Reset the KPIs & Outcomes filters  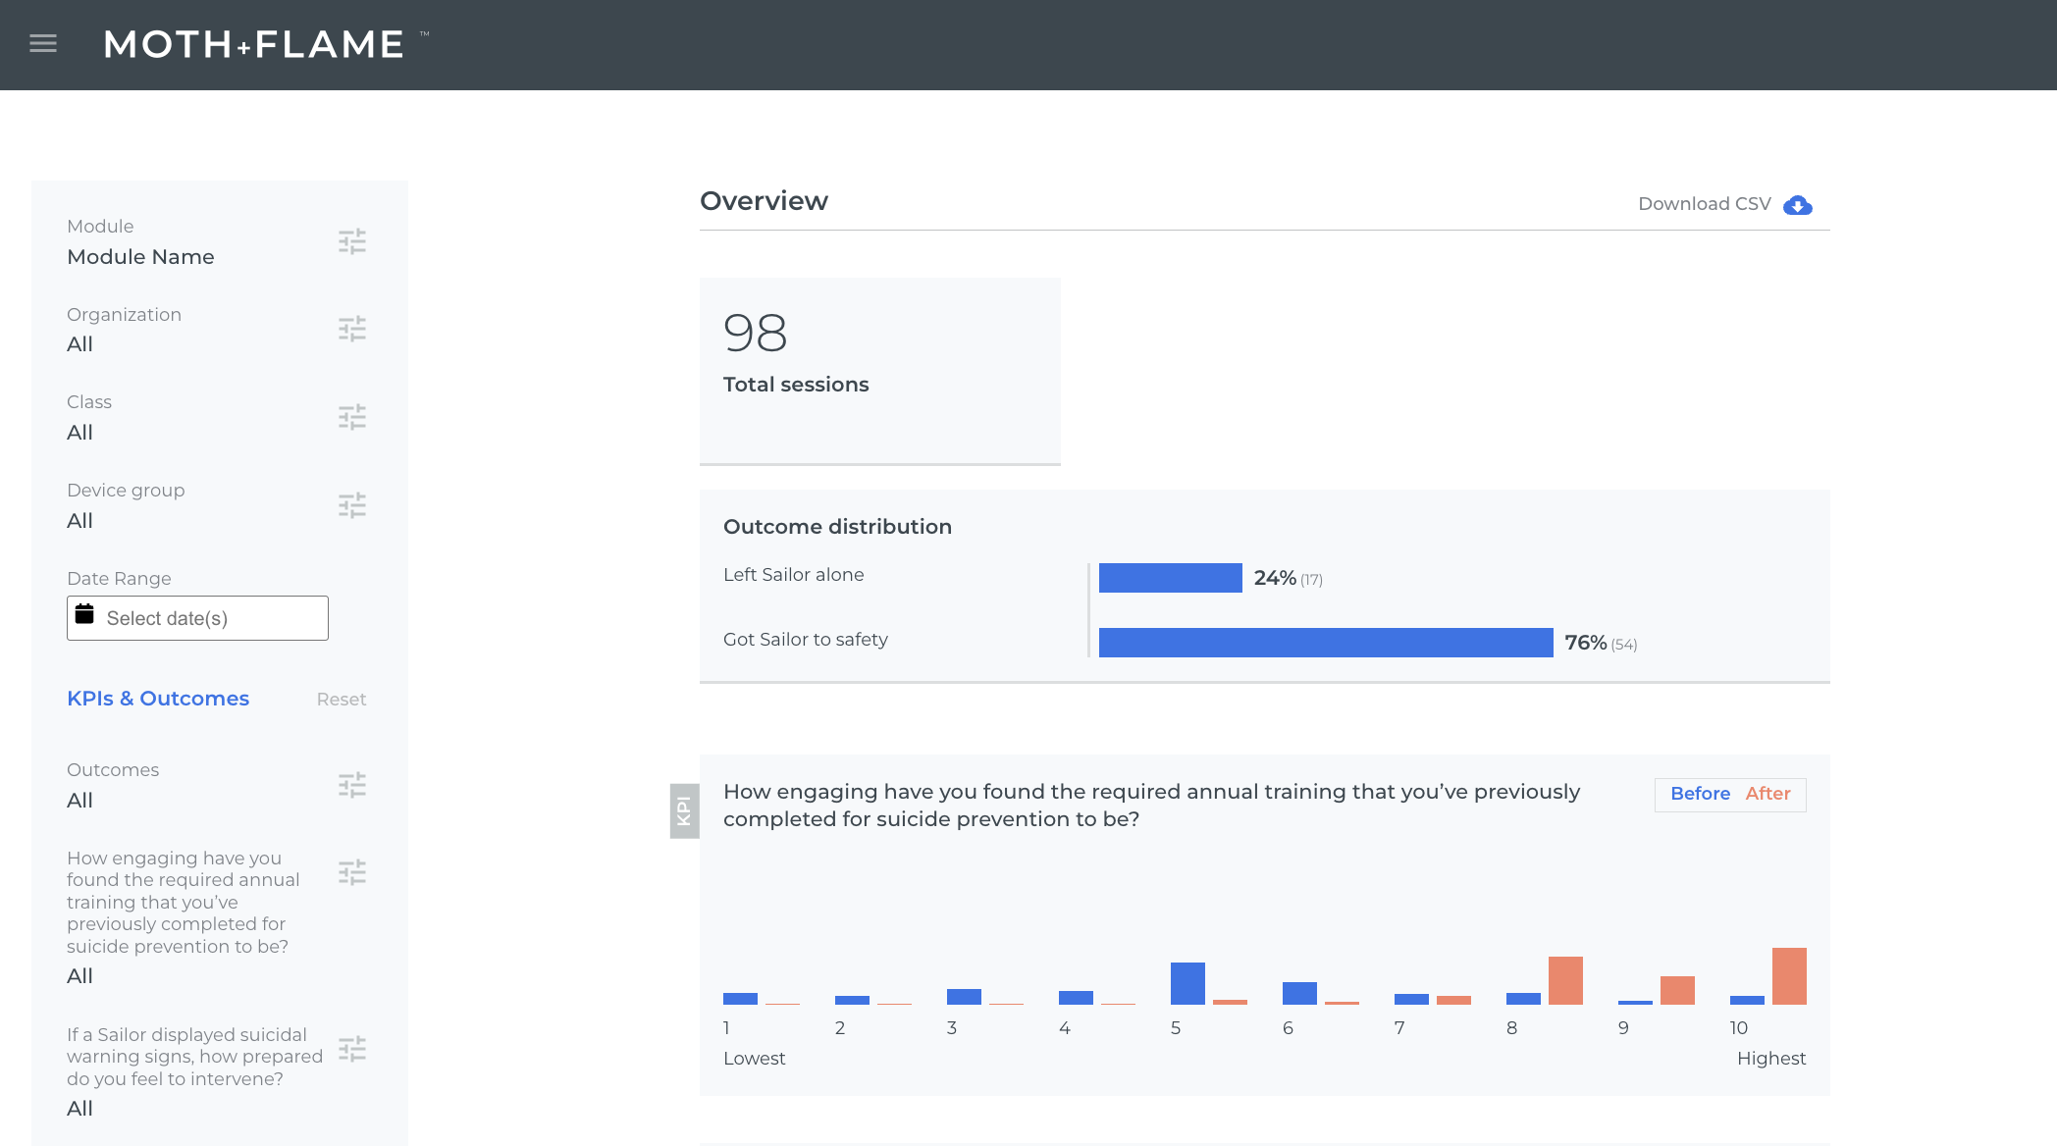[341, 700]
